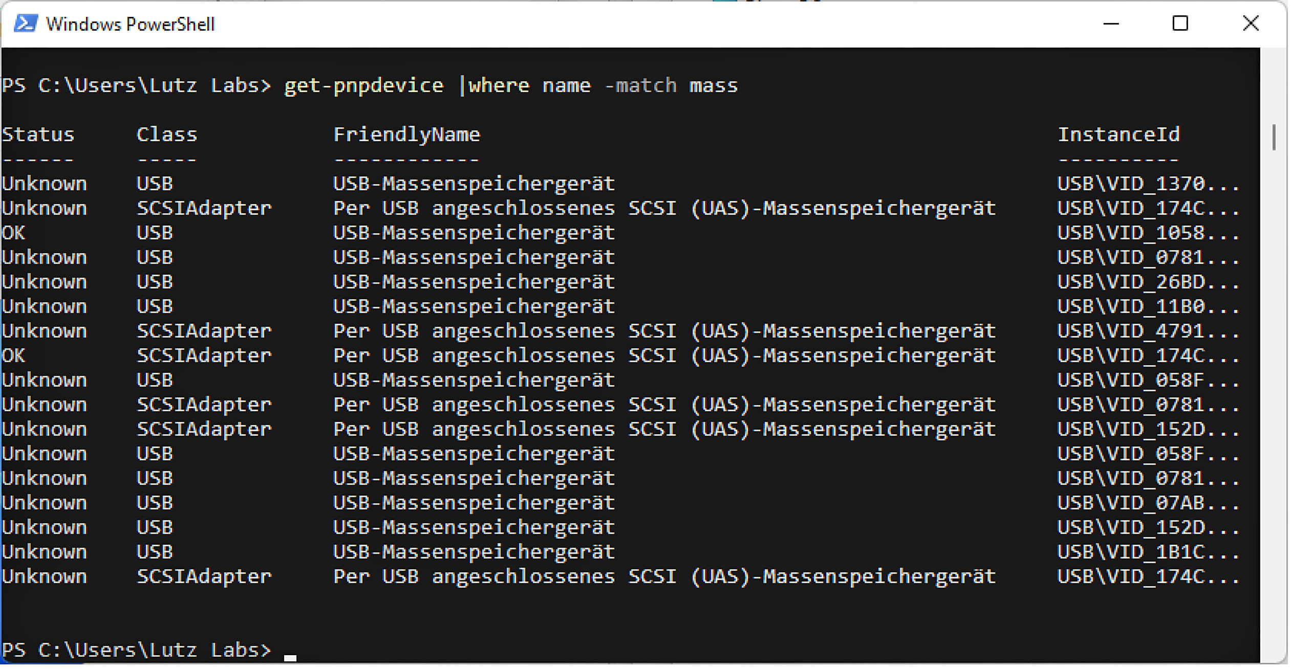Image resolution: width=1291 pixels, height=669 pixels.
Task: Click the USB\VID_1B1C instance ID
Action: coord(1148,552)
